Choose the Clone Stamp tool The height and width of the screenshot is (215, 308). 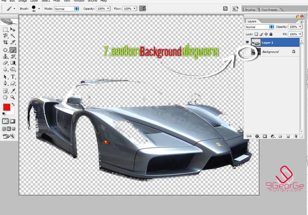point(5,56)
